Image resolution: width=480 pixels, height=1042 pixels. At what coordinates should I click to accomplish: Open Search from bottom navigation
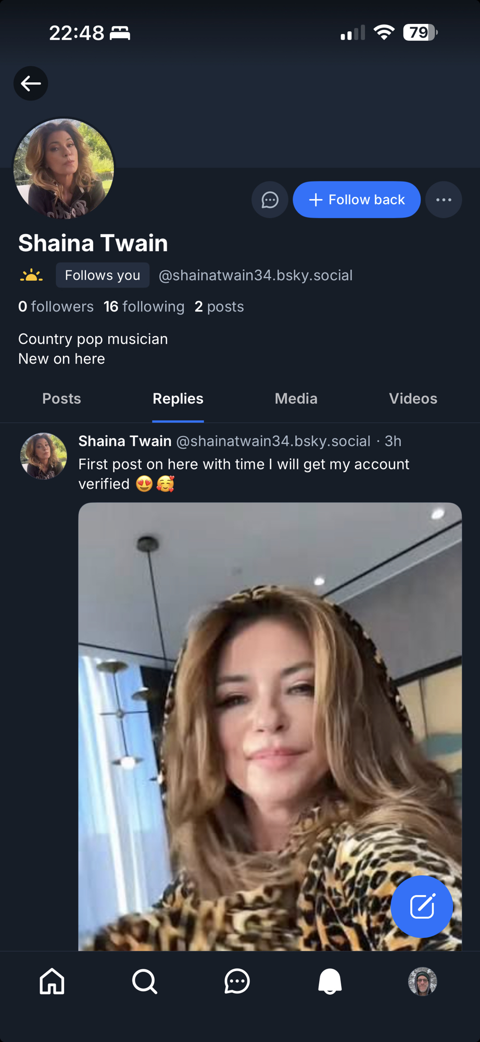tap(144, 982)
